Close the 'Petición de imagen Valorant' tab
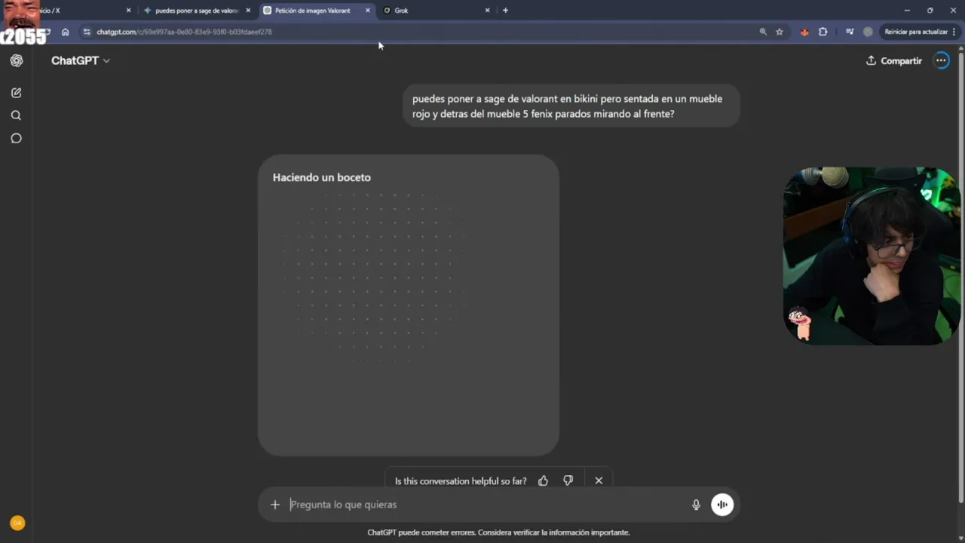The image size is (965, 543). pos(368,11)
